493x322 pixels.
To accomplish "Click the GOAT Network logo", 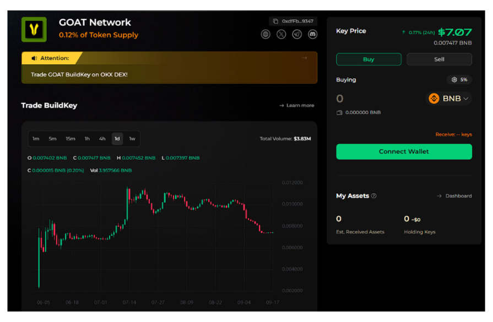I will (34, 29).
